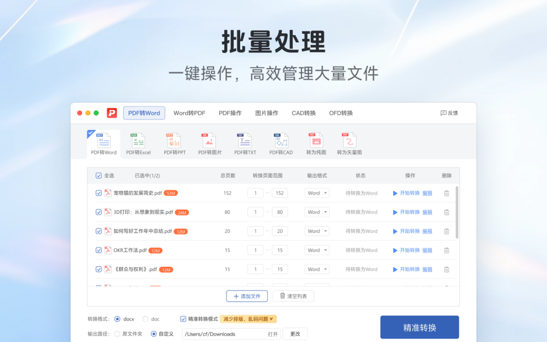Image resolution: width=547 pixels, height=342 pixels.
Task: Switch to 图片操作 tab
Action: tap(267, 113)
